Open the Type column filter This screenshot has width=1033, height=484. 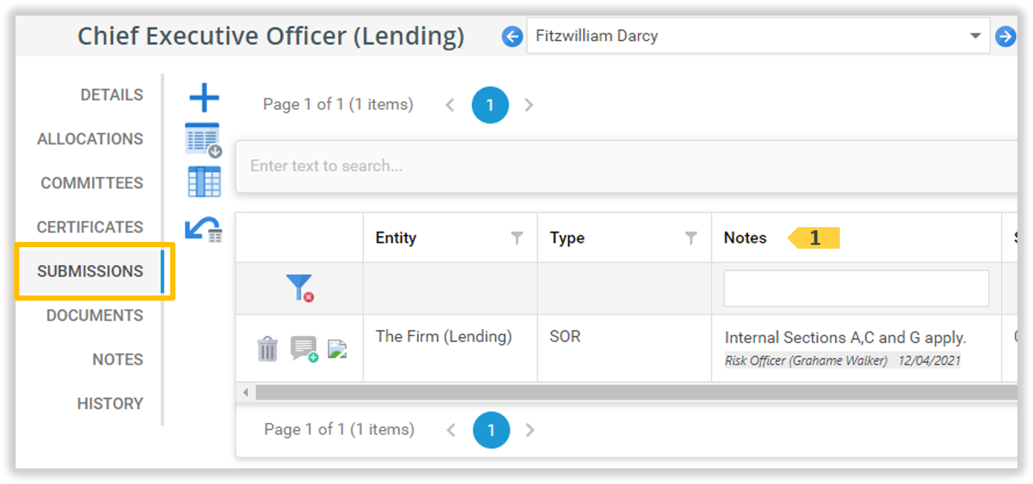(691, 238)
